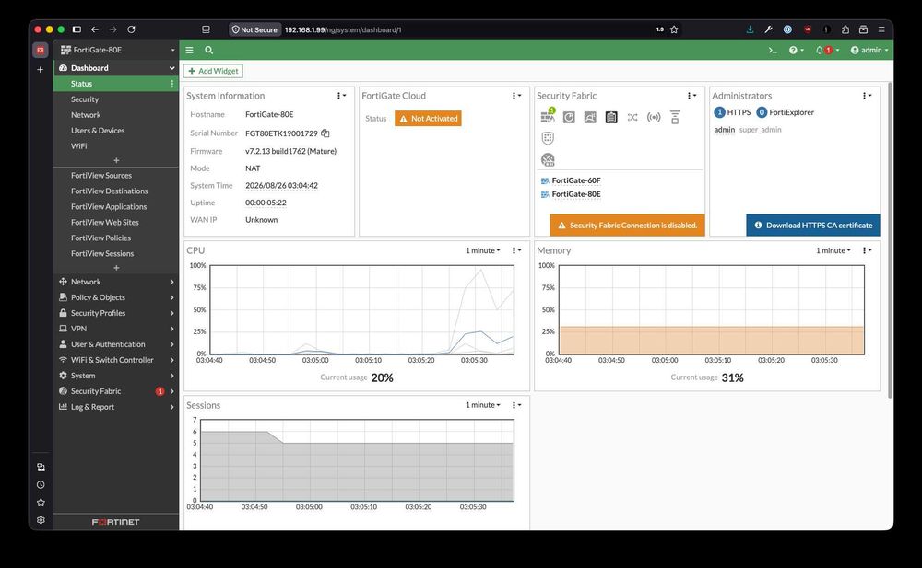Click the FortiGate firewall fabric icon with badge

coord(548,116)
